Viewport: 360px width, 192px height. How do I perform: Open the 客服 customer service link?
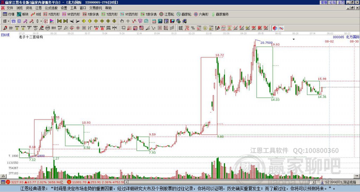tap(324, 2)
